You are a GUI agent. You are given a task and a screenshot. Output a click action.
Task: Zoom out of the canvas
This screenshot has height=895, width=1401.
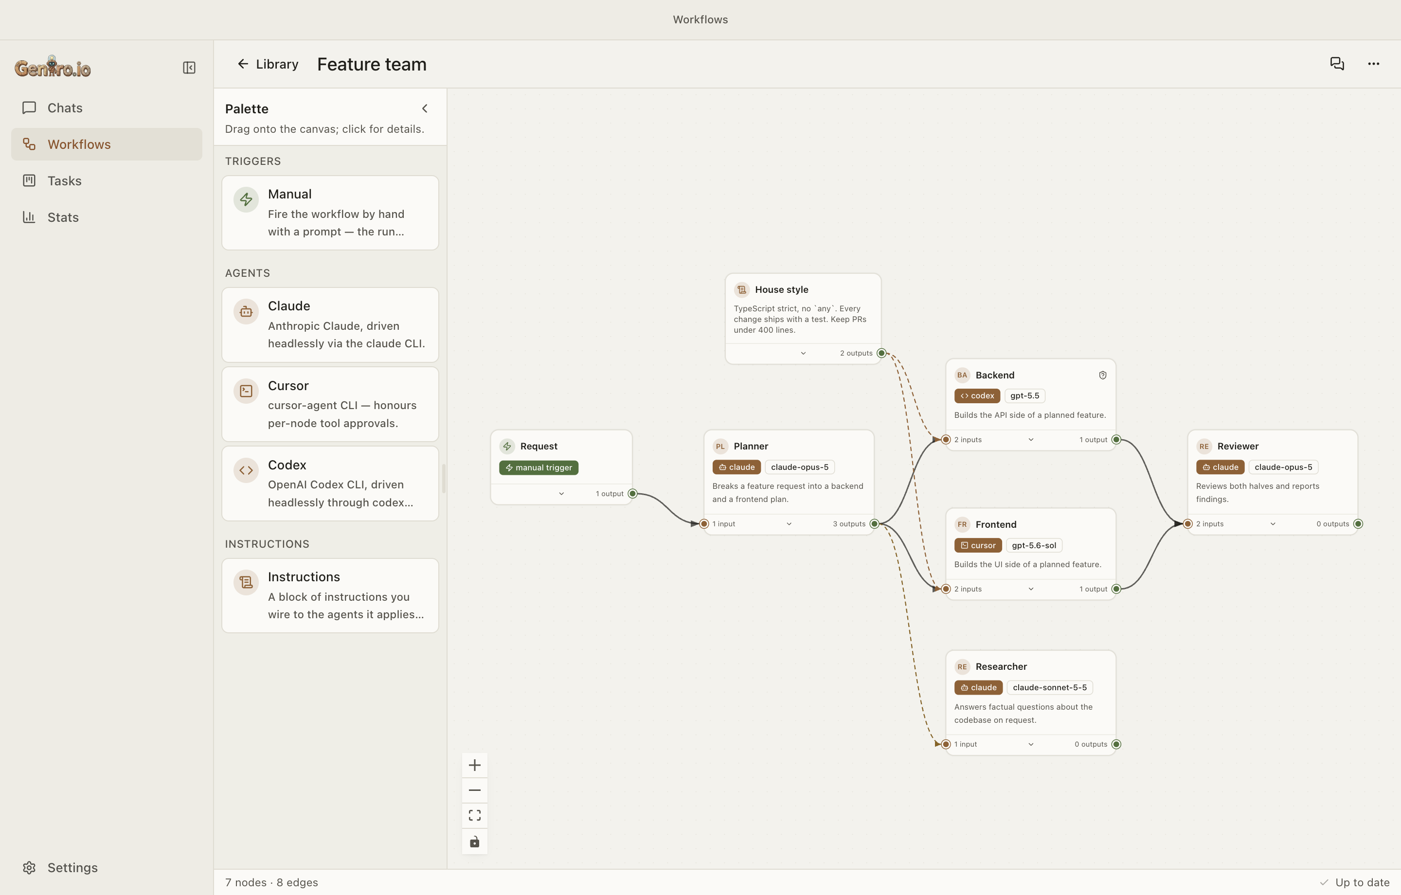coord(475,790)
